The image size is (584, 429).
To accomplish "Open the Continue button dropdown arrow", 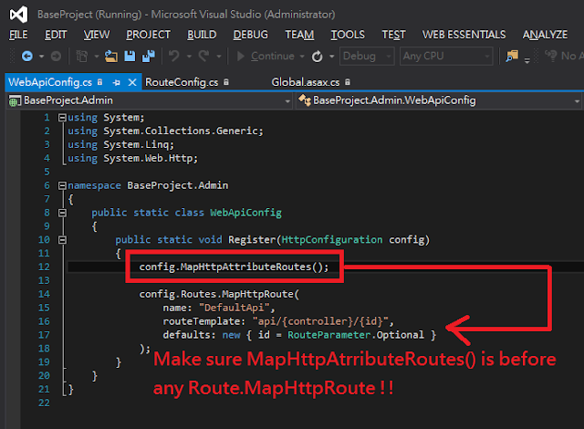I will tap(302, 57).
